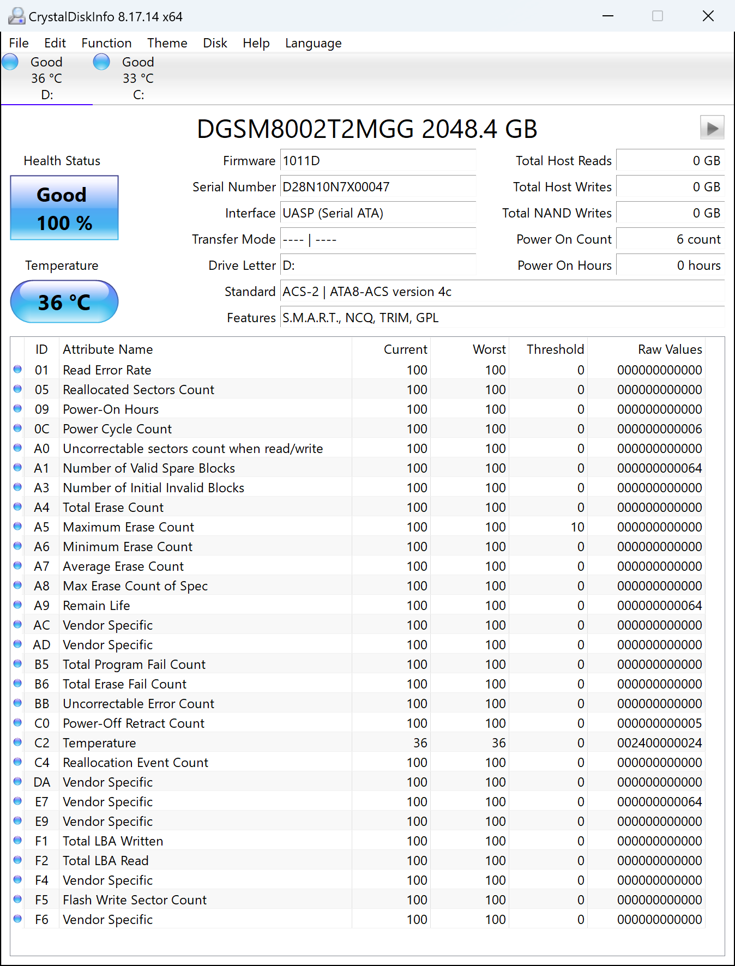Select the Number of Initial Invalid Blocks row
Screen dimensions: 735x966
pos(358,487)
